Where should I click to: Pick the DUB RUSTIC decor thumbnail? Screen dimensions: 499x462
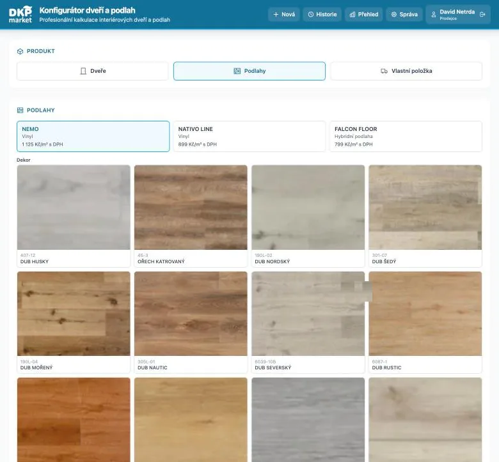point(425,322)
